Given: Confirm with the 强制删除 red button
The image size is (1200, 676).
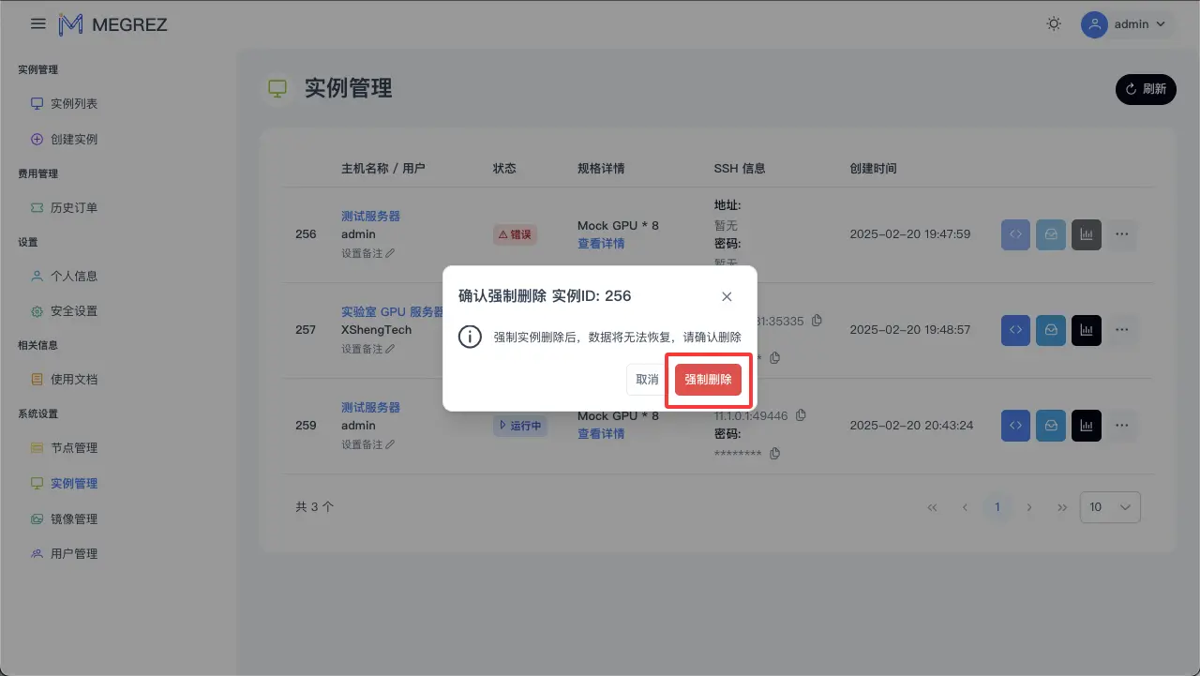Looking at the screenshot, I should pyautogui.click(x=708, y=380).
